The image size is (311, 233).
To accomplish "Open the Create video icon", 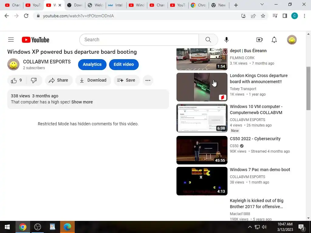I will (259, 40).
